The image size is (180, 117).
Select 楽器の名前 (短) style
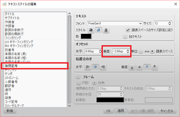tap(35, 58)
